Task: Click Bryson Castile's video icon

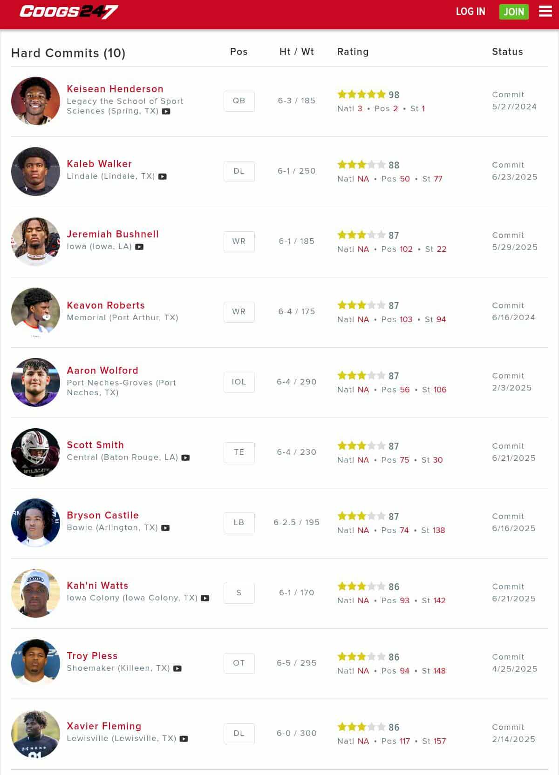Action: point(165,528)
